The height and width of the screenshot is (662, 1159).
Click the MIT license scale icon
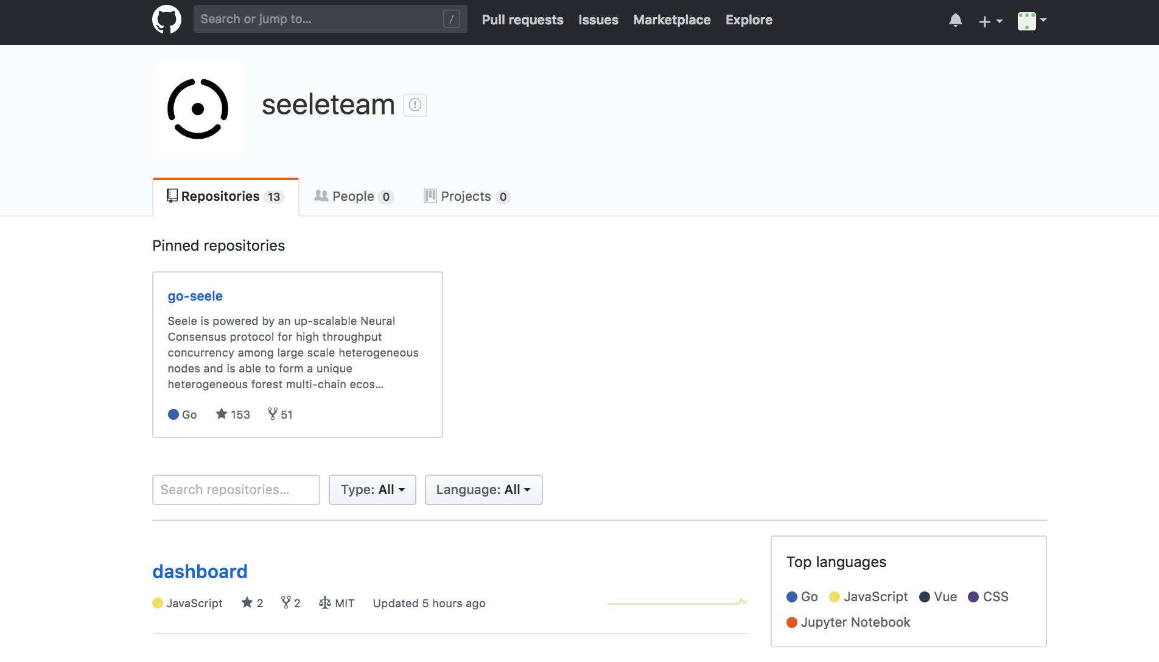coord(325,602)
